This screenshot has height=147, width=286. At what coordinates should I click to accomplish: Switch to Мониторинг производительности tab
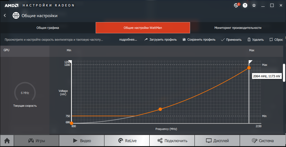coord(238,28)
